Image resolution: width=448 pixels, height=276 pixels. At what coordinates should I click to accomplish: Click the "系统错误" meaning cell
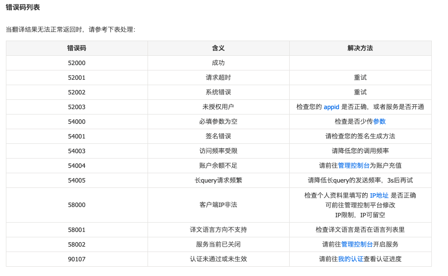pos(218,92)
